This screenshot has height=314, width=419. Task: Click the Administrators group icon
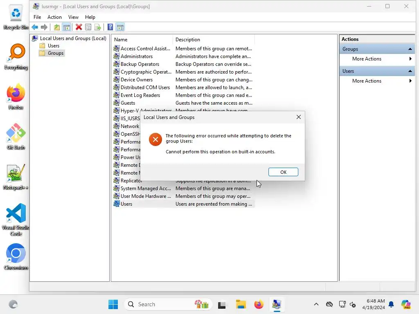coord(116,56)
